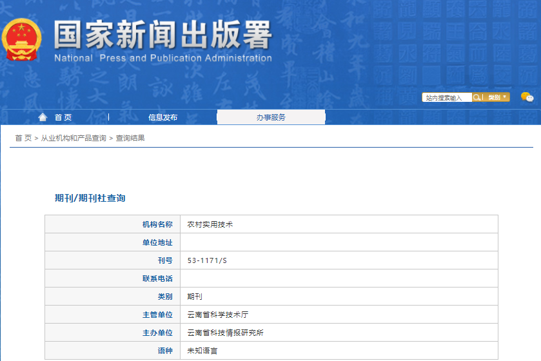The height and width of the screenshot is (361, 541).
Task: Click the 国家新闻出版署 site title
Action: [162, 35]
